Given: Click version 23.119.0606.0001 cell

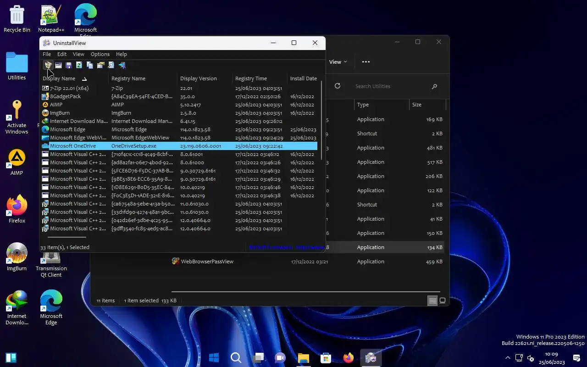Looking at the screenshot, I should click(200, 146).
